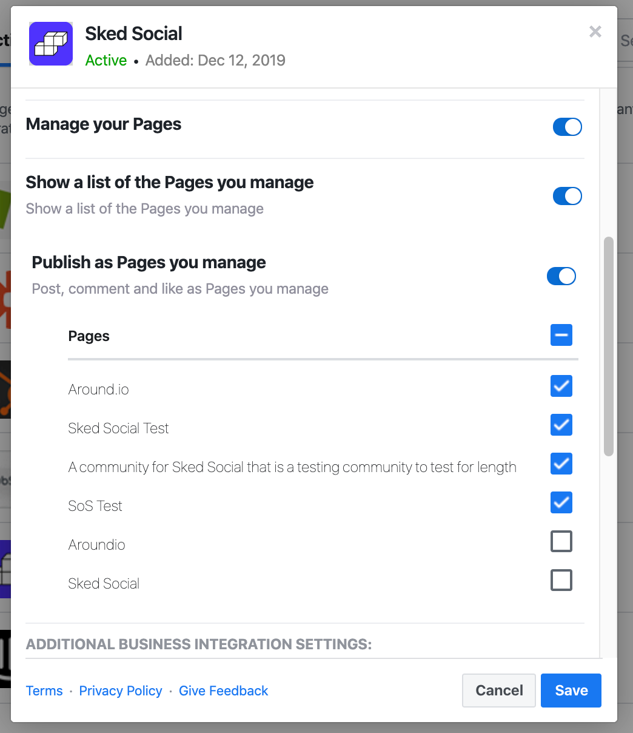This screenshot has height=733, width=633.
Task: Open the Privacy Policy link
Action: tap(121, 691)
